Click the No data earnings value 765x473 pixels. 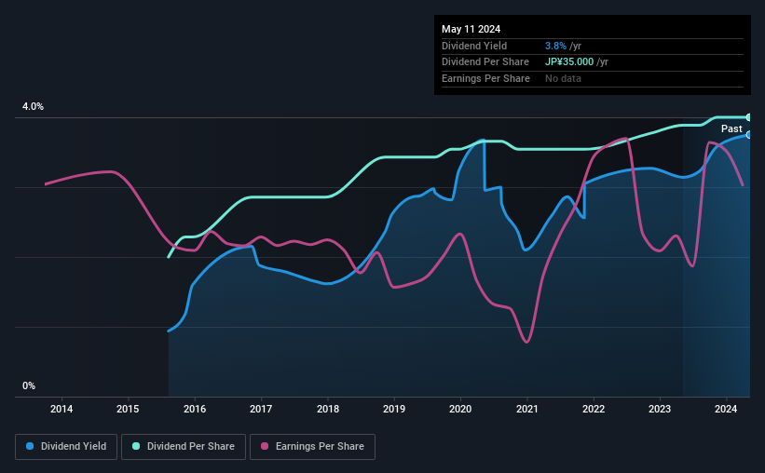563,78
